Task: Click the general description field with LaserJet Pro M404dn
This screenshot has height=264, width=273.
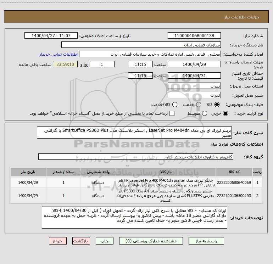Action: point(134,133)
